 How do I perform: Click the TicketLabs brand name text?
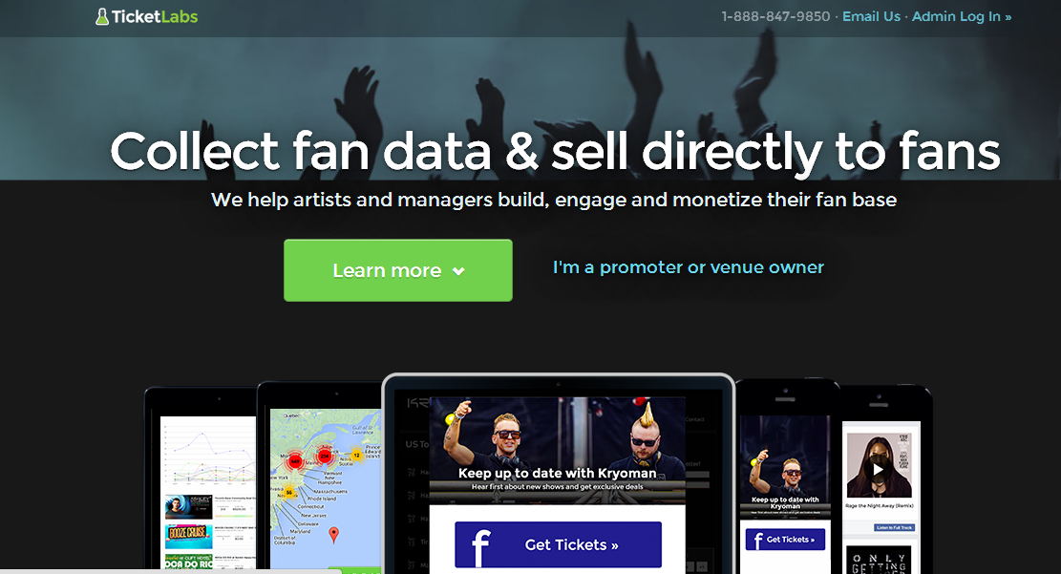click(155, 17)
